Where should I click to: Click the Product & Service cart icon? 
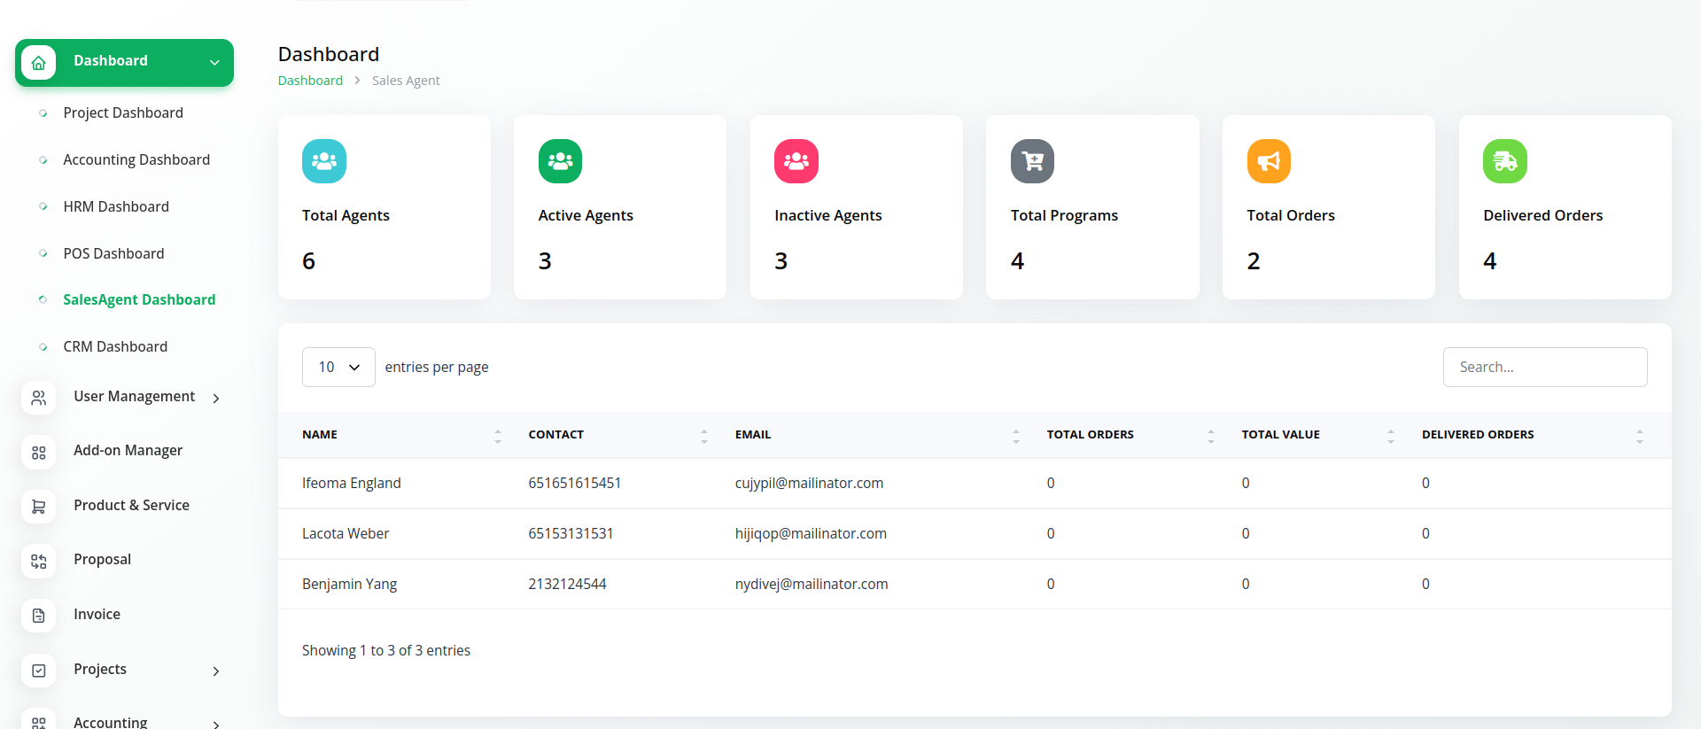(39, 506)
